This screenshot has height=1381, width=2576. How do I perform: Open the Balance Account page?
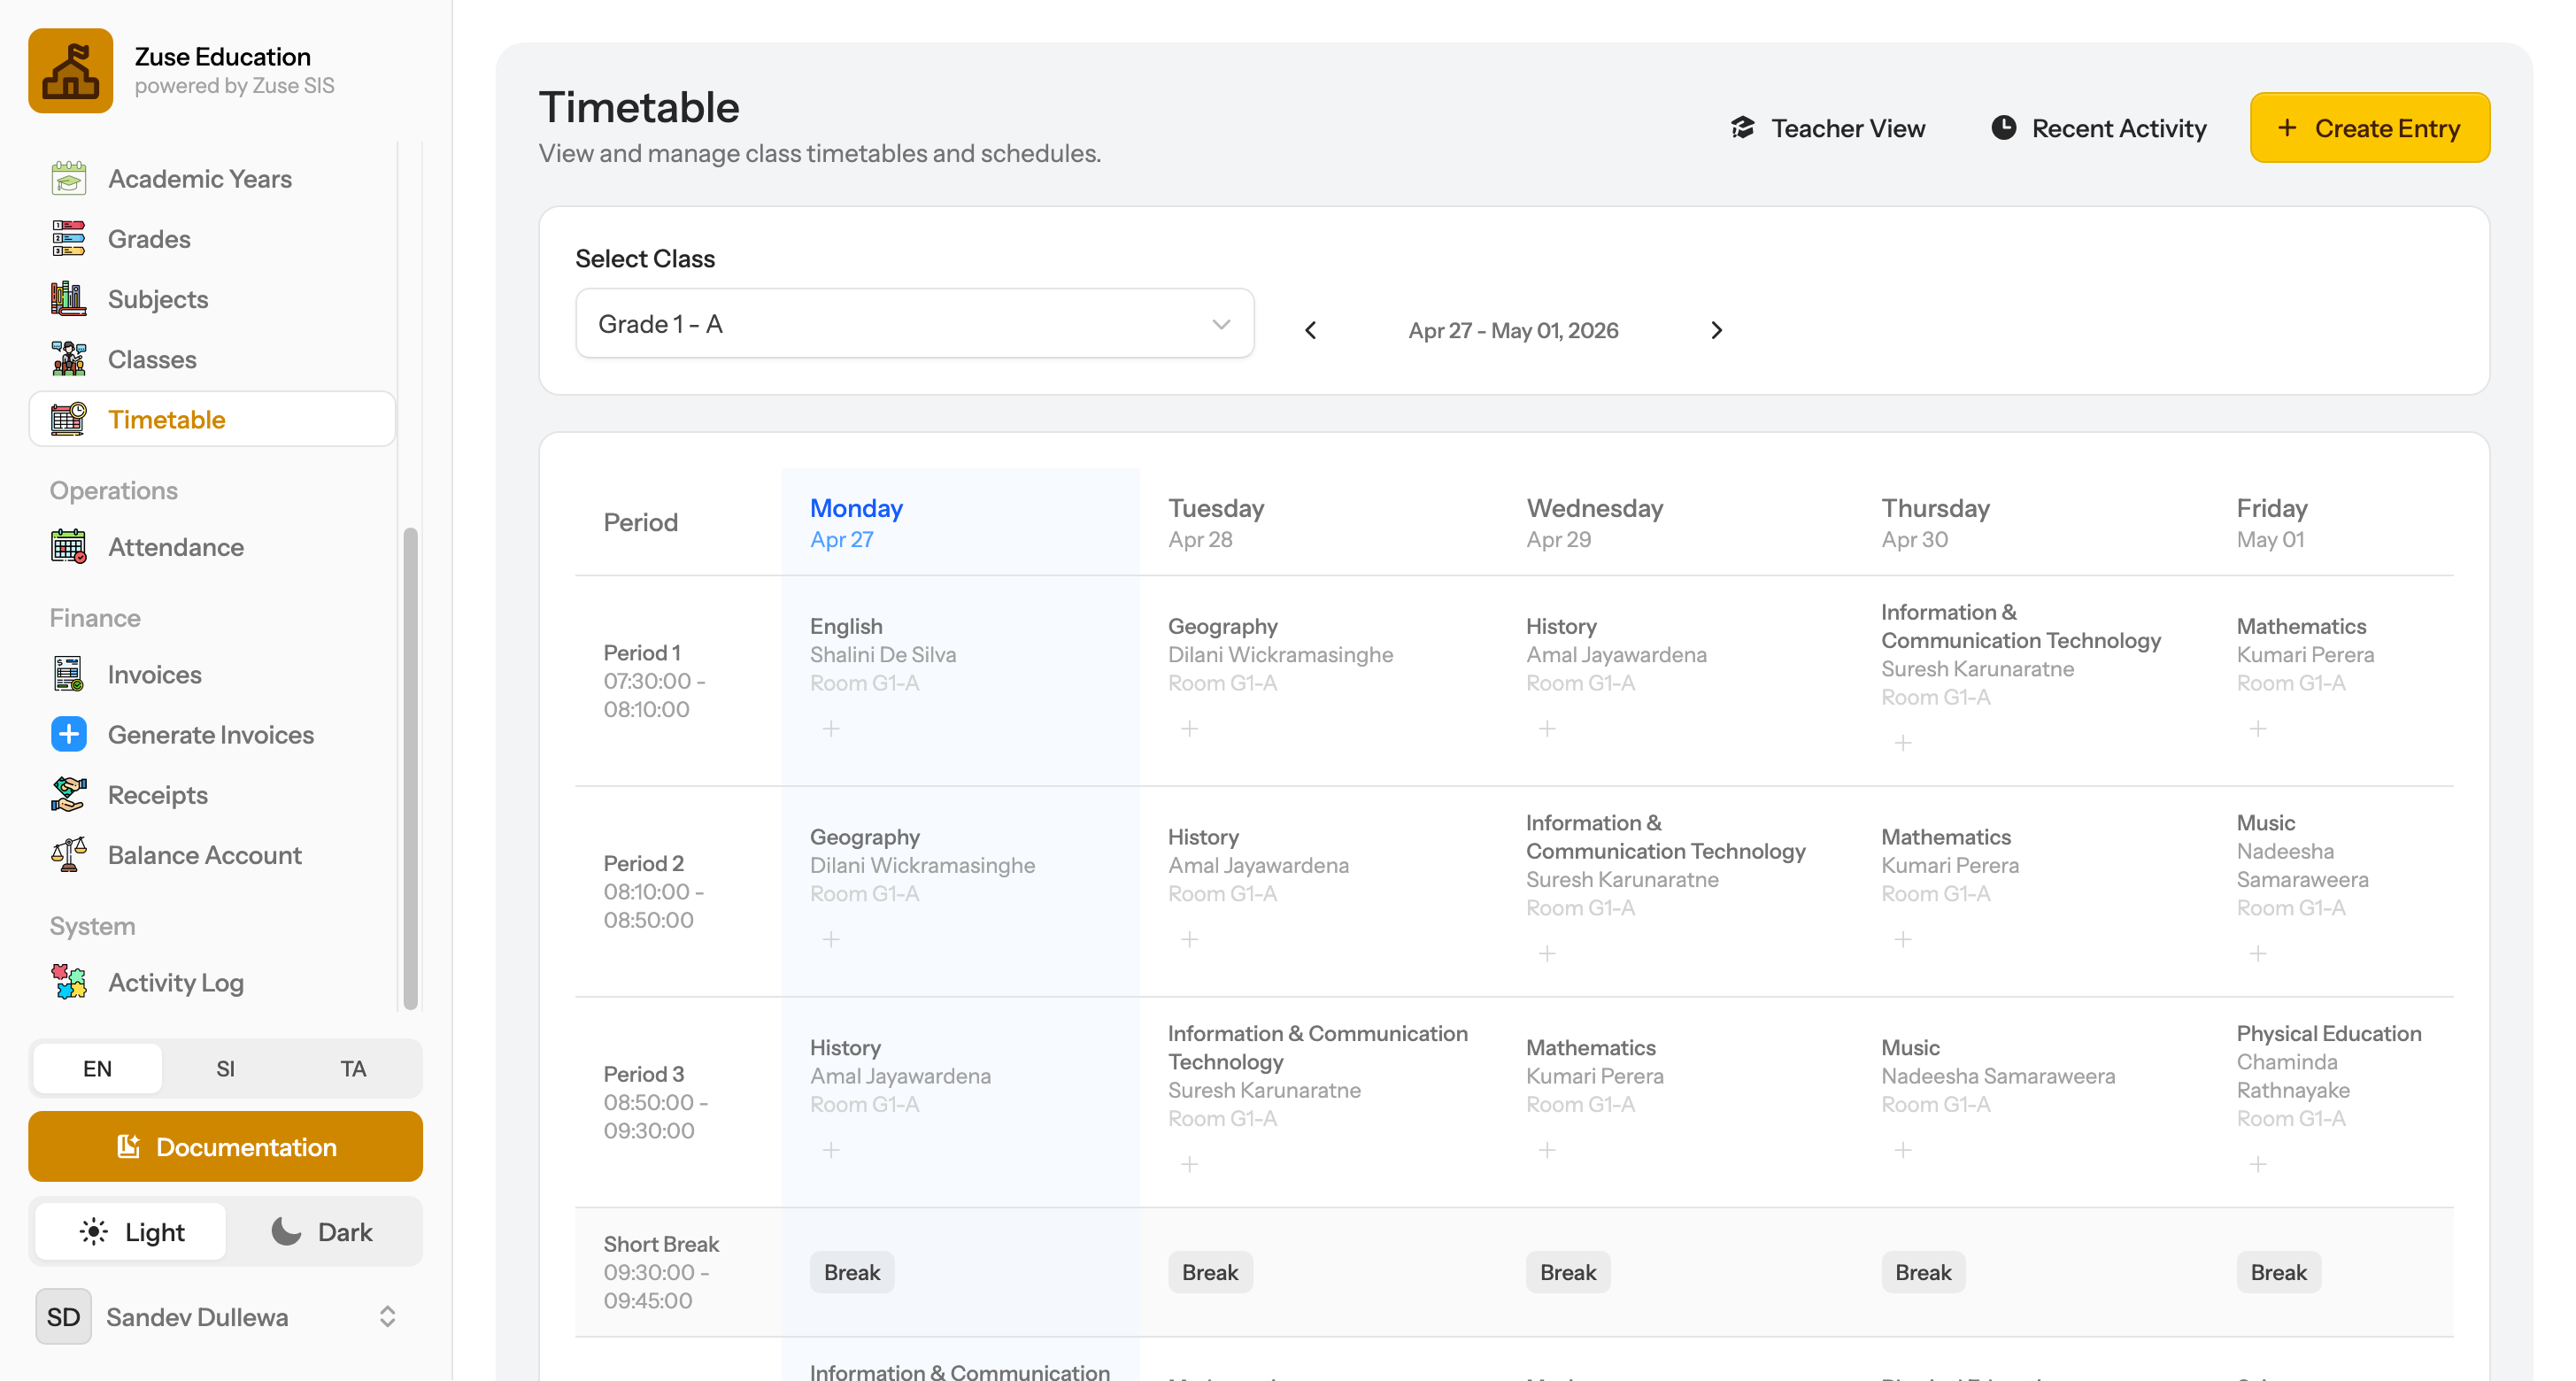click(212, 855)
